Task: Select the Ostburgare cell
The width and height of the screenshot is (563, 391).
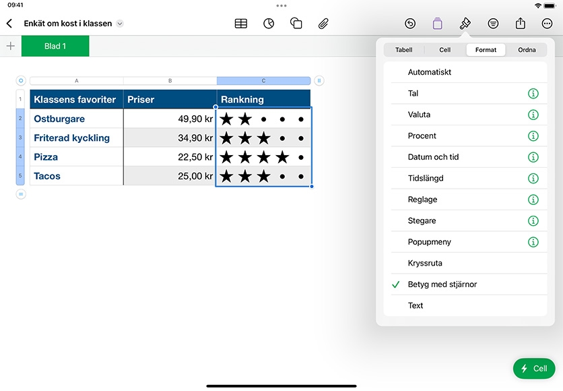Action: (x=77, y=119)
